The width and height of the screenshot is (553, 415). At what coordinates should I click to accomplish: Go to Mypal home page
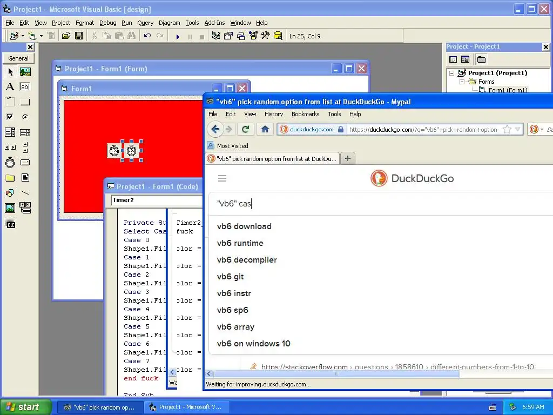[x=265, y=129]
